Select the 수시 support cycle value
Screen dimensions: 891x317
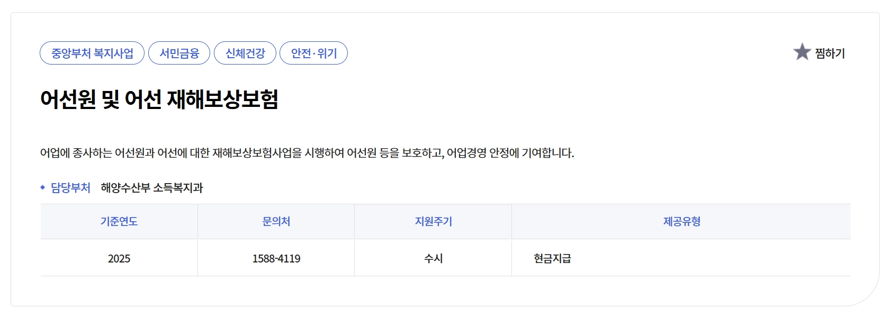[x=432, y=258]
